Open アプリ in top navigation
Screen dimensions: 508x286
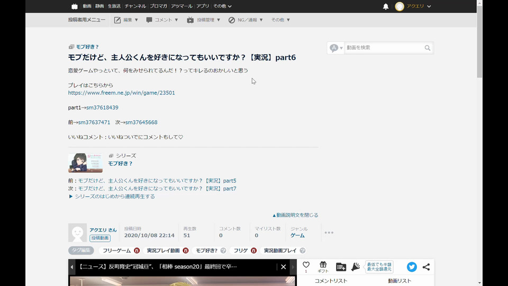203,6
